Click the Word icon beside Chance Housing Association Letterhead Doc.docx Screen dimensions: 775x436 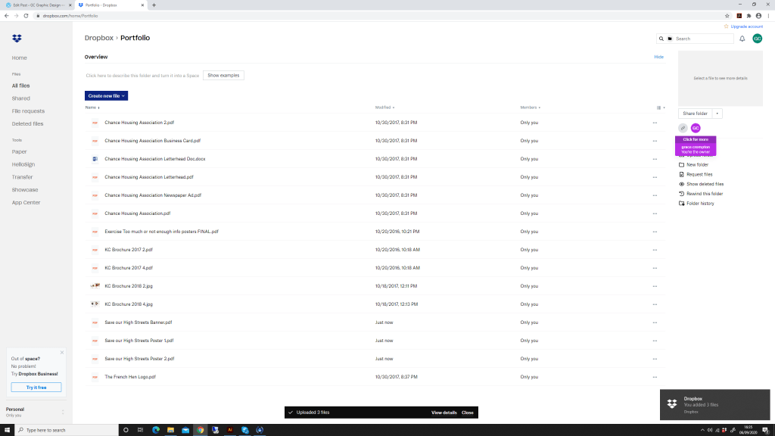95,159
